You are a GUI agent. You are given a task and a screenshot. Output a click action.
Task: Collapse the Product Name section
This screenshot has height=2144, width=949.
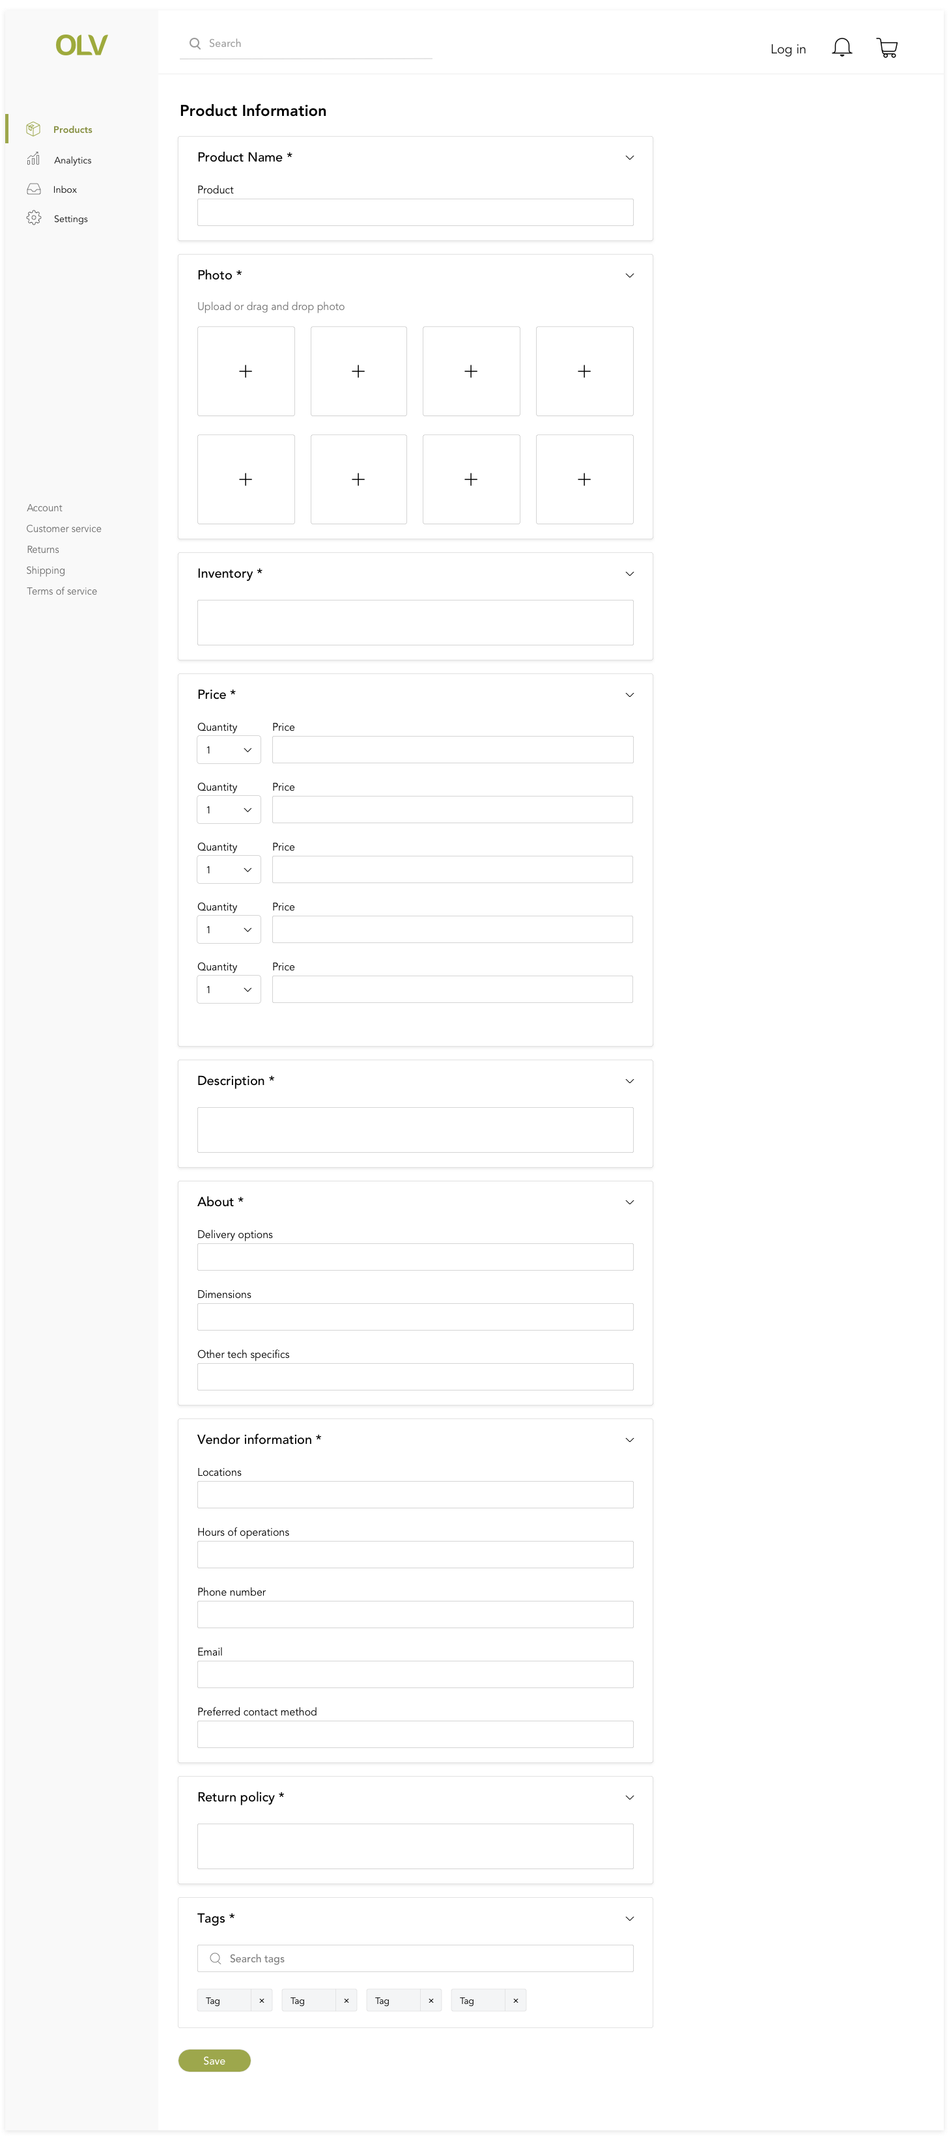pos(629,158)
